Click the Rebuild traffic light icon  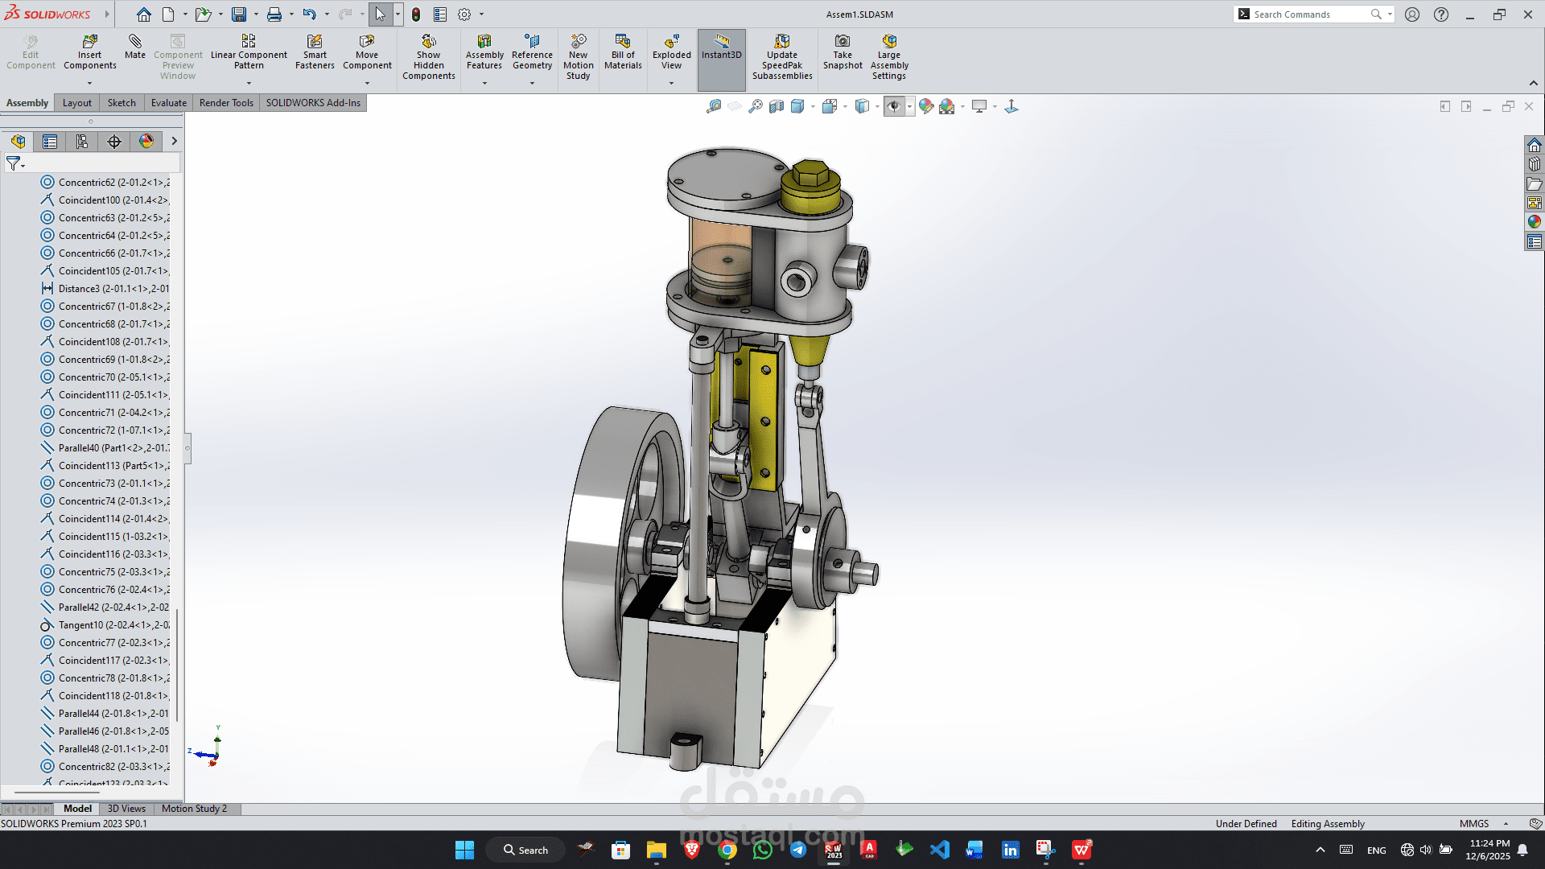(x=416, y=14)
